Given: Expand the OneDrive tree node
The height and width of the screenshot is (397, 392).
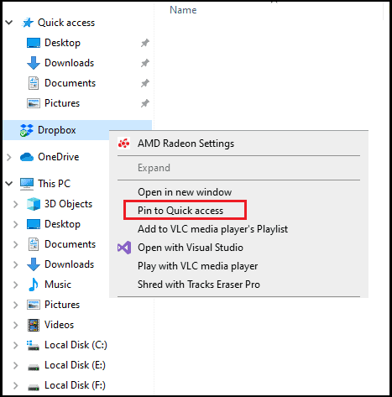Looking at the screenshot, I should (x=9, y=157).
